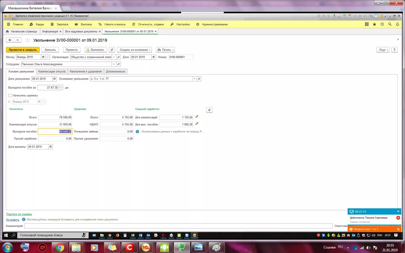Screen dimensions: 405x253
Task: Adjust Месяц stepper arrows
Action: point(48,57)
